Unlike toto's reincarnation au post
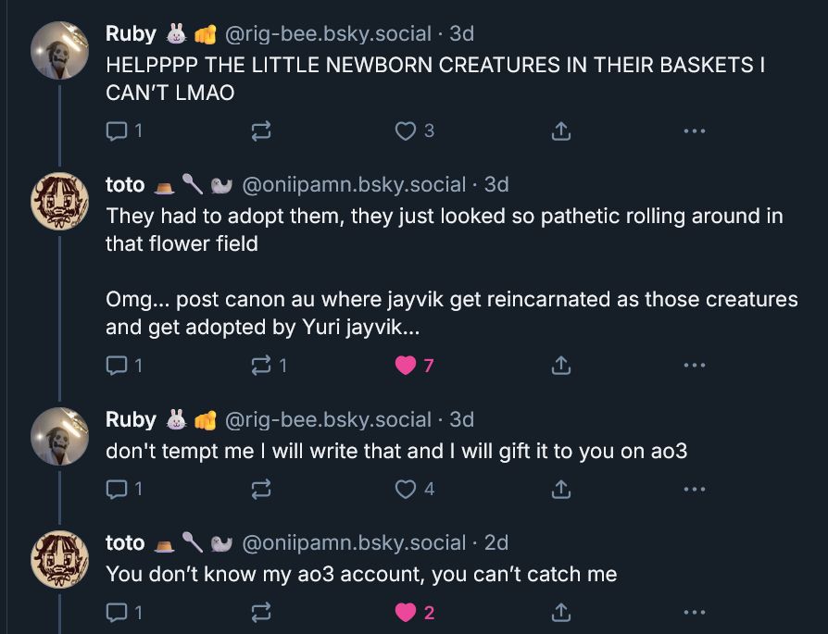Viewport: 828px width, 634px height. pyautogui.click(x=404, y=365)
